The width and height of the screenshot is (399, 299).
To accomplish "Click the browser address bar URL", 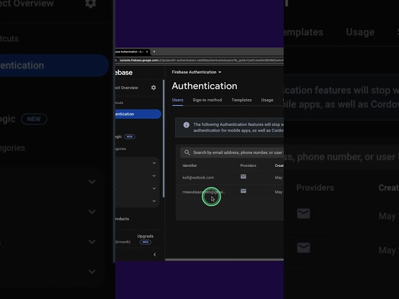I will tap(201, 60).
